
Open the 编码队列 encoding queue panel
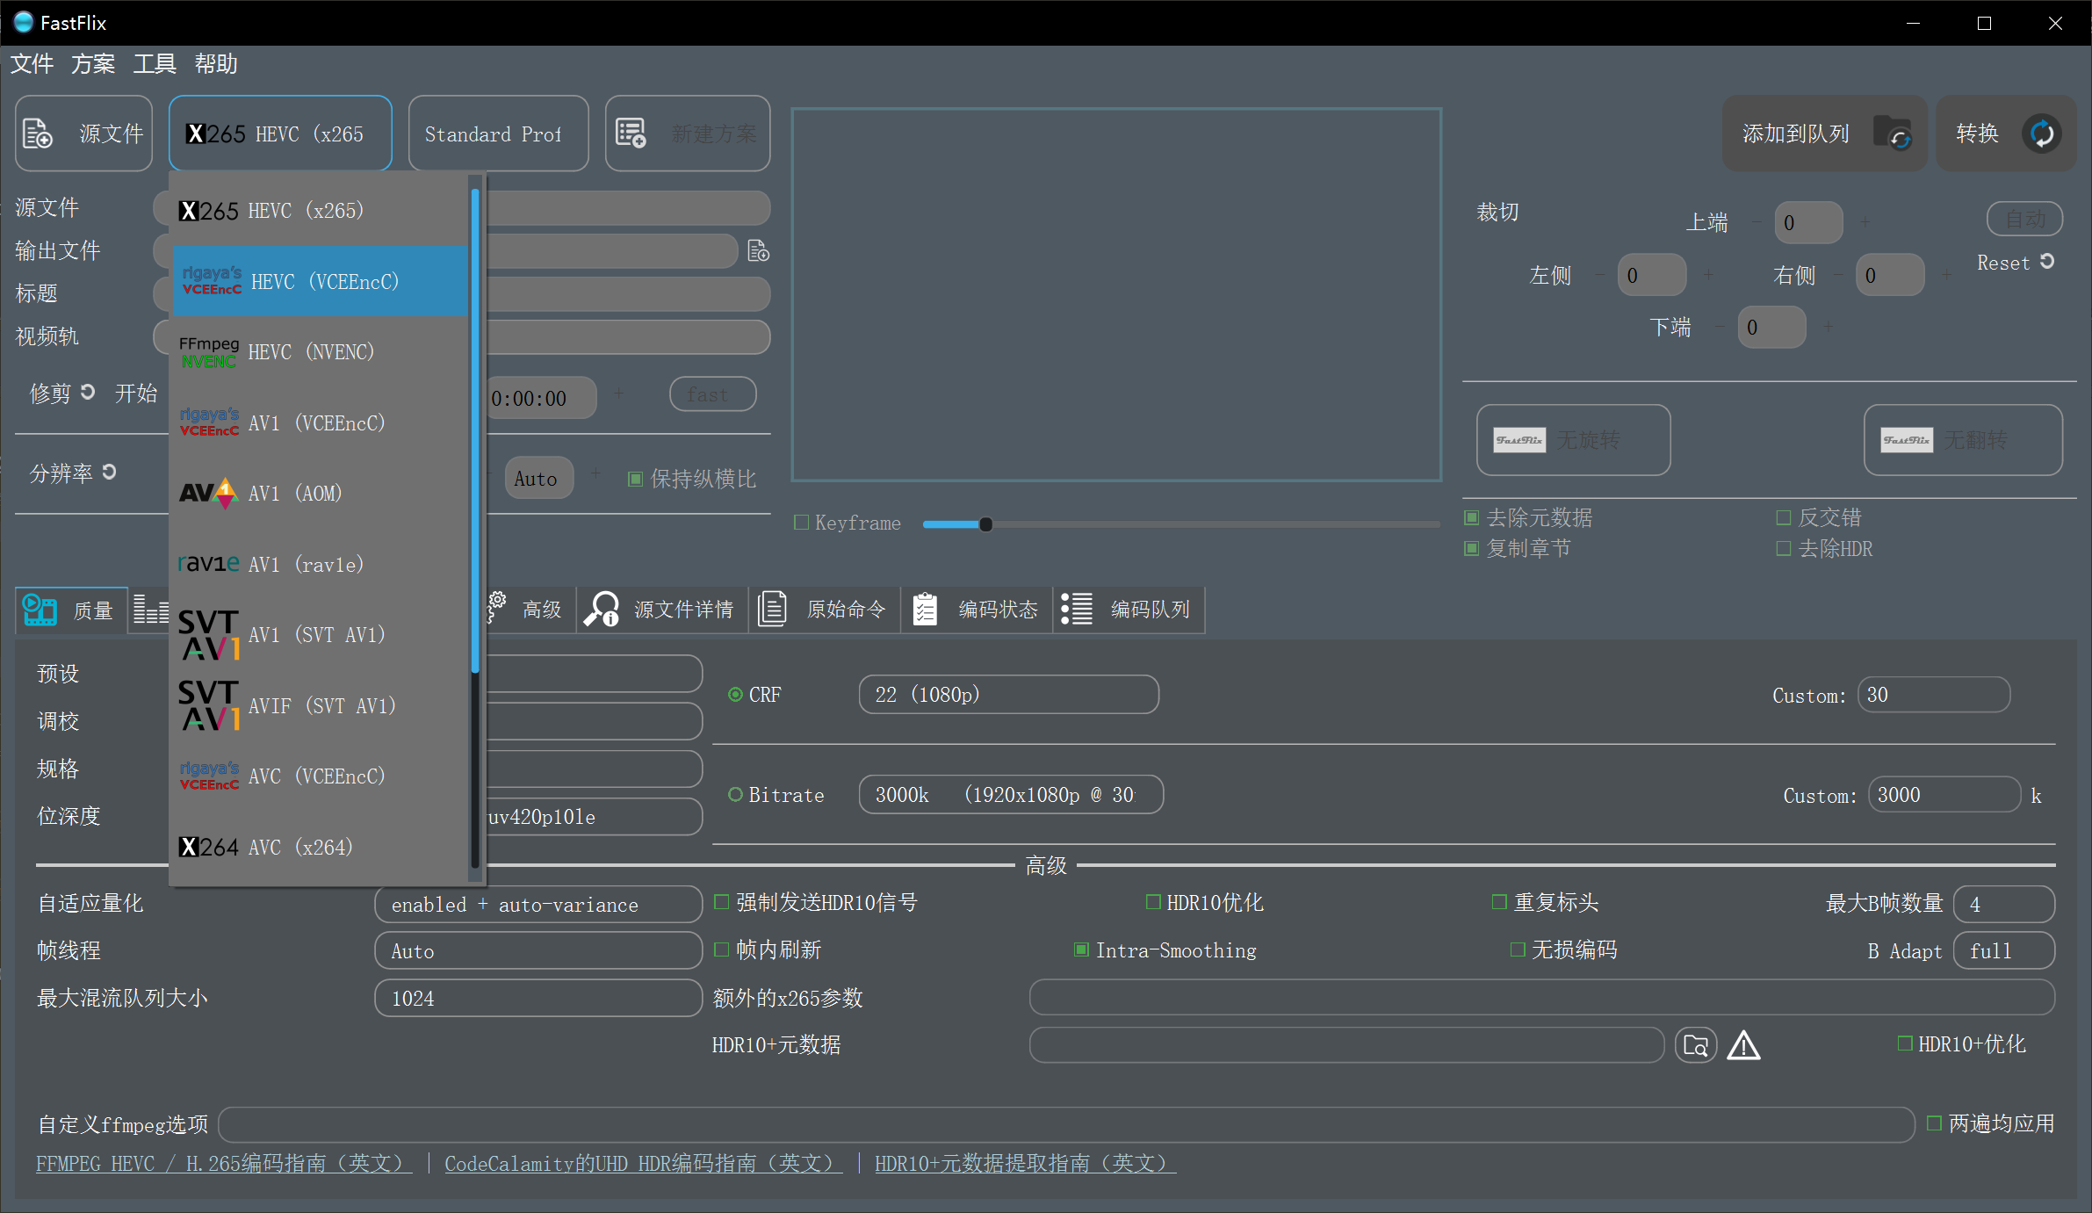tap(1075, 609)
